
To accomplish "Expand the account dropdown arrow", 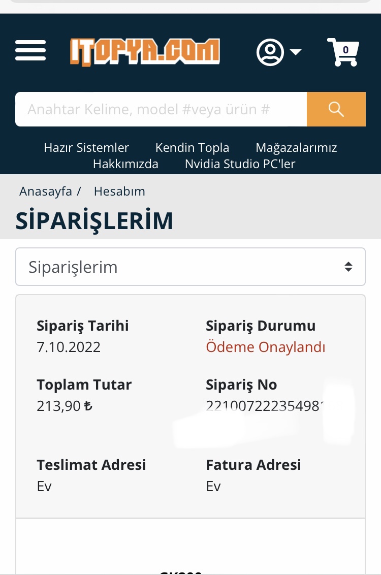I will coord(295,52).
